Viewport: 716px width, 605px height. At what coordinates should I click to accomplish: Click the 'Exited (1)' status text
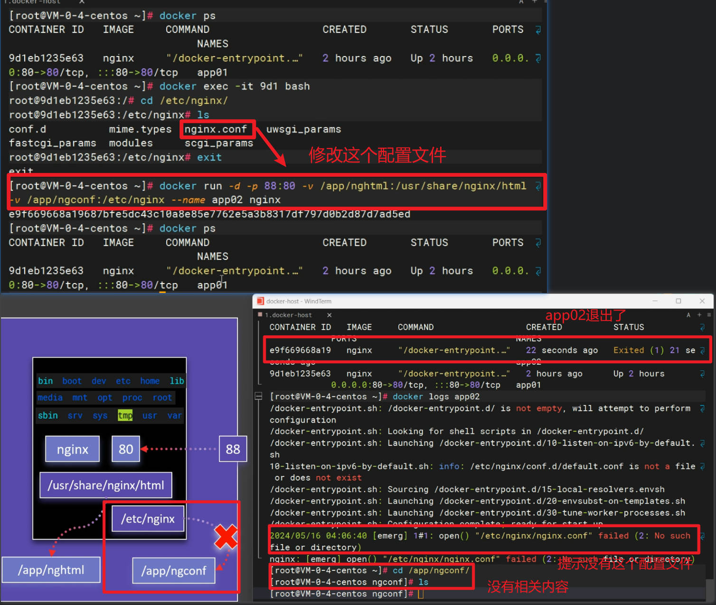point(639,350)
